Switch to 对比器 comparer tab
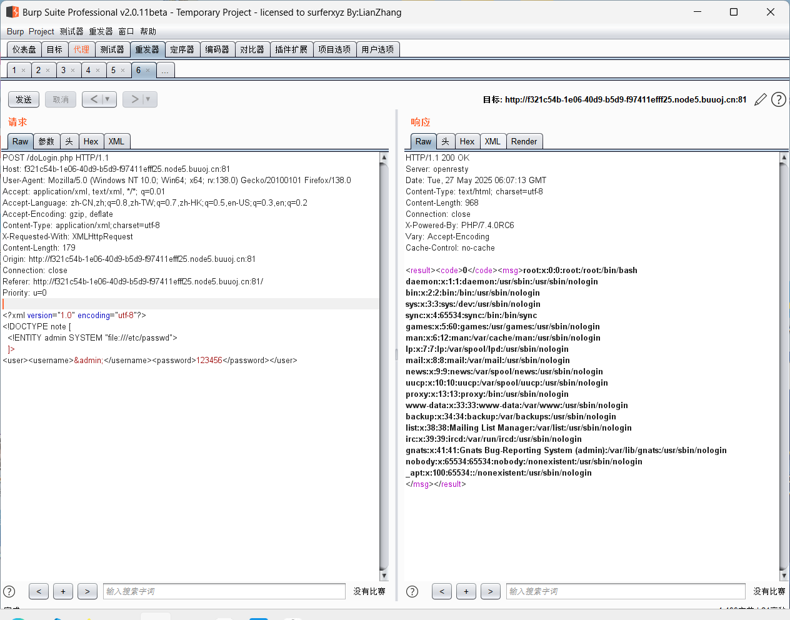The image size is (790, 620). pyautogui.click(x=252, y=49)
